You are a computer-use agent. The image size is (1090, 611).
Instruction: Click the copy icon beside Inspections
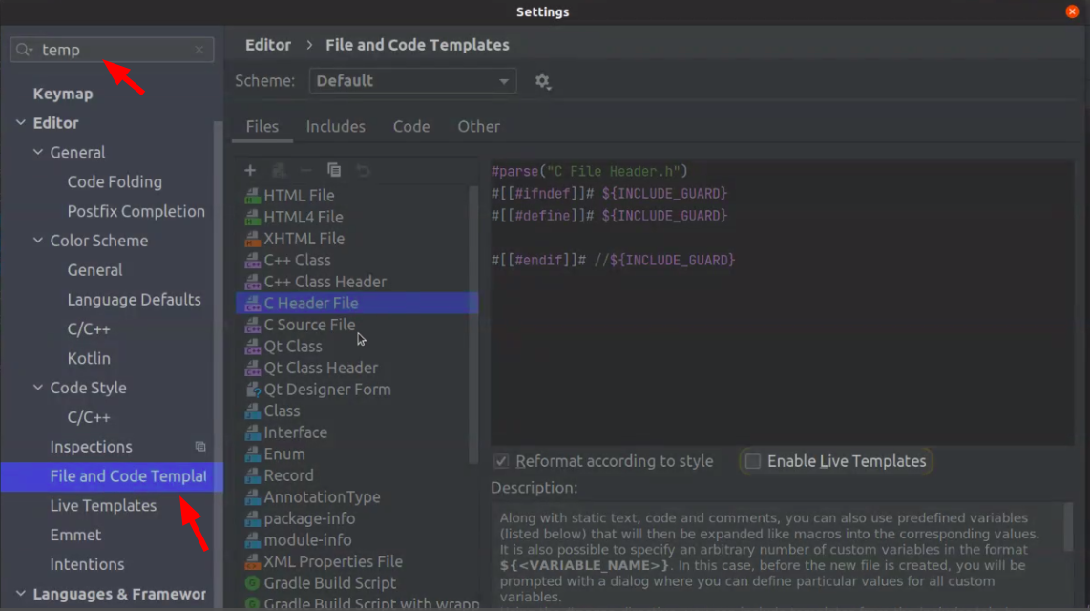click(199, 446)
